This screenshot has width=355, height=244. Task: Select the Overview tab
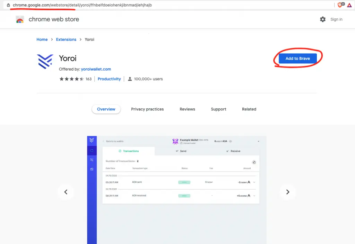pyautogui.click(x=106, y=109)
